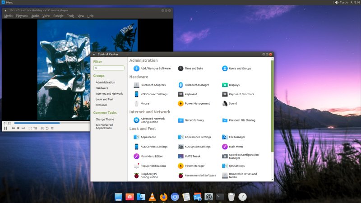Open the Playback menu in VLC
The width and height of the screenshot is (361, 203).
point(22,16)
